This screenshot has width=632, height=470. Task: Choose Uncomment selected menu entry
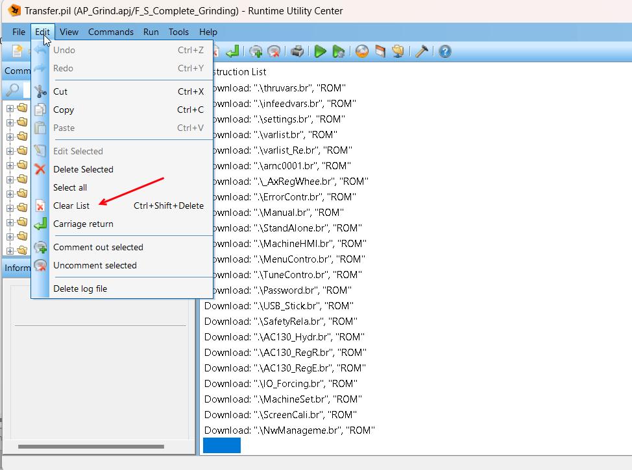(x=122, y=265)
